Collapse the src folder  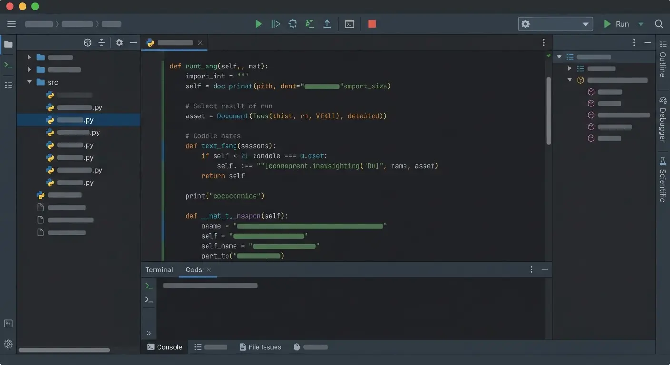tap(30, 82)
